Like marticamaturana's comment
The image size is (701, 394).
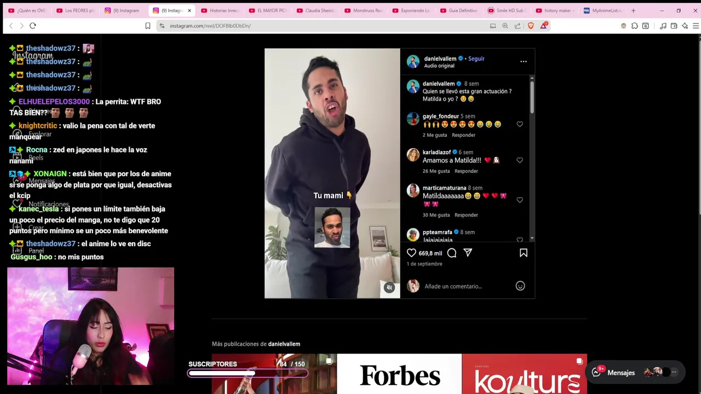[520, 200]
